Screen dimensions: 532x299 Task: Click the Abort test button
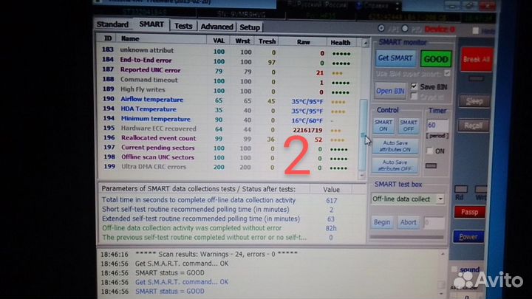[x=408, y=222]
